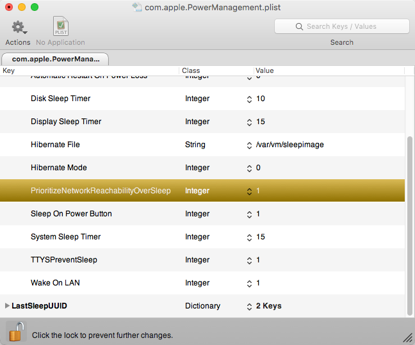
Task: Click the lock status message text
Action: [x=102, y=335]
